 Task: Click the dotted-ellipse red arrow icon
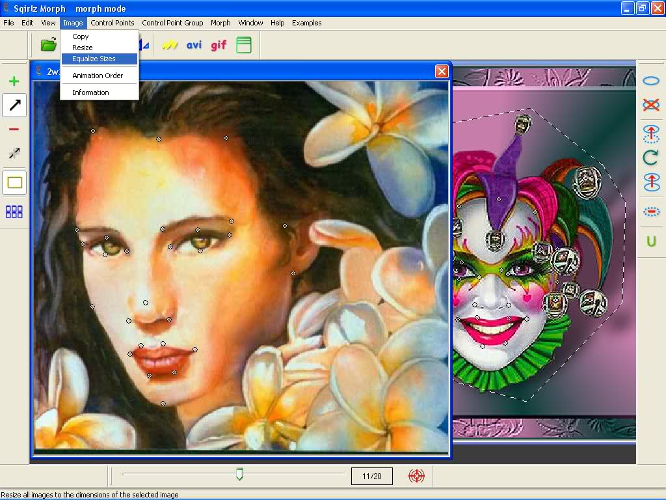650,133
